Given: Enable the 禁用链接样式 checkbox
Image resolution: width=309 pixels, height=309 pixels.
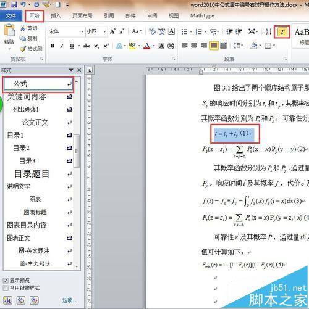Looking at the screenshot, I should 6,287.
